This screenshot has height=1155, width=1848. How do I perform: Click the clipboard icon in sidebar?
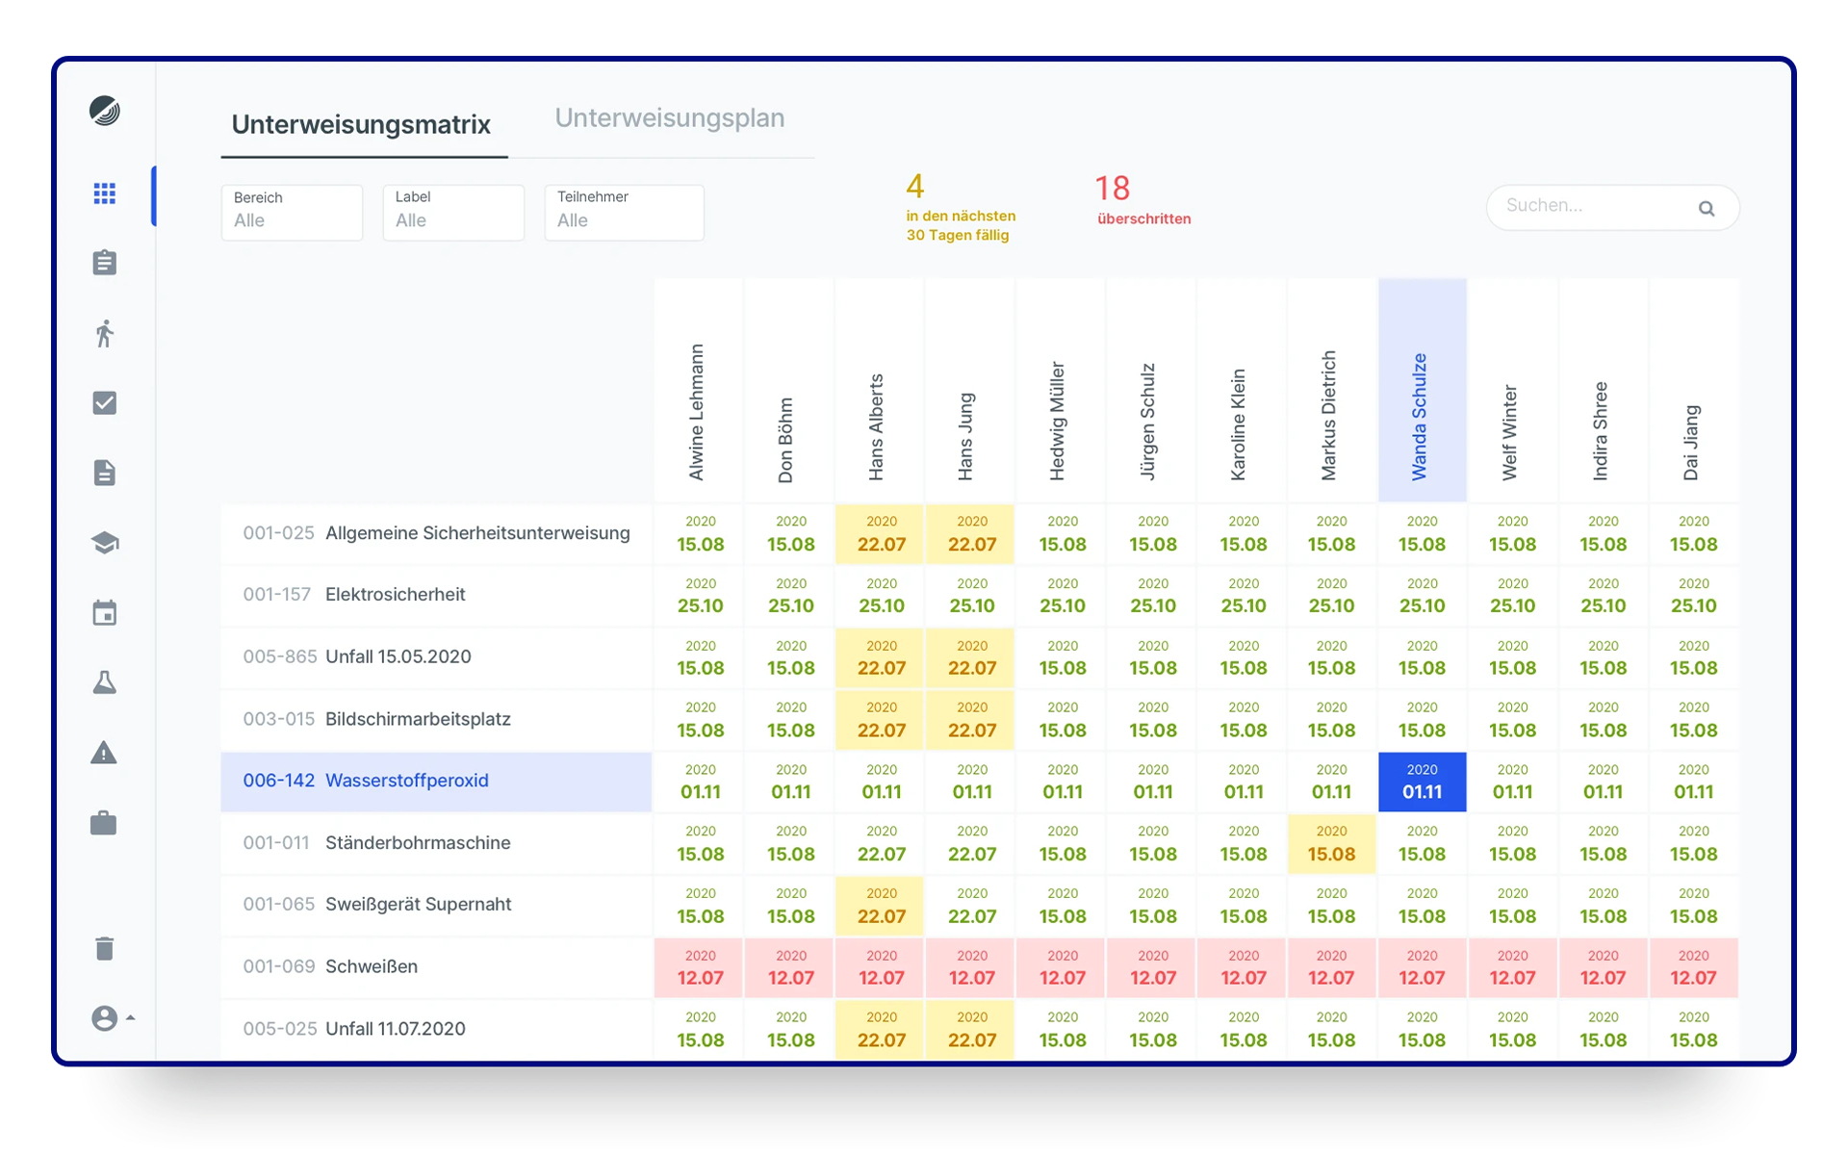tap(104, 263)
